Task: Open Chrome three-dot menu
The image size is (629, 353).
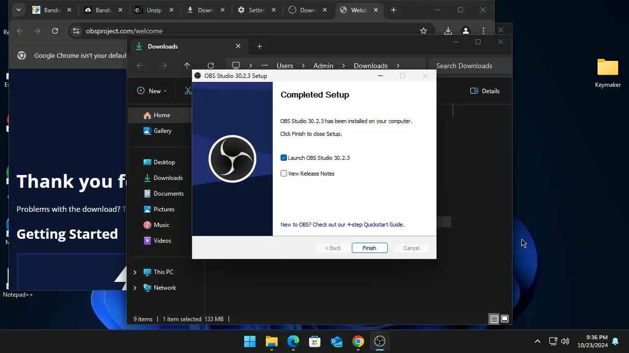Action: pos(484,31)
